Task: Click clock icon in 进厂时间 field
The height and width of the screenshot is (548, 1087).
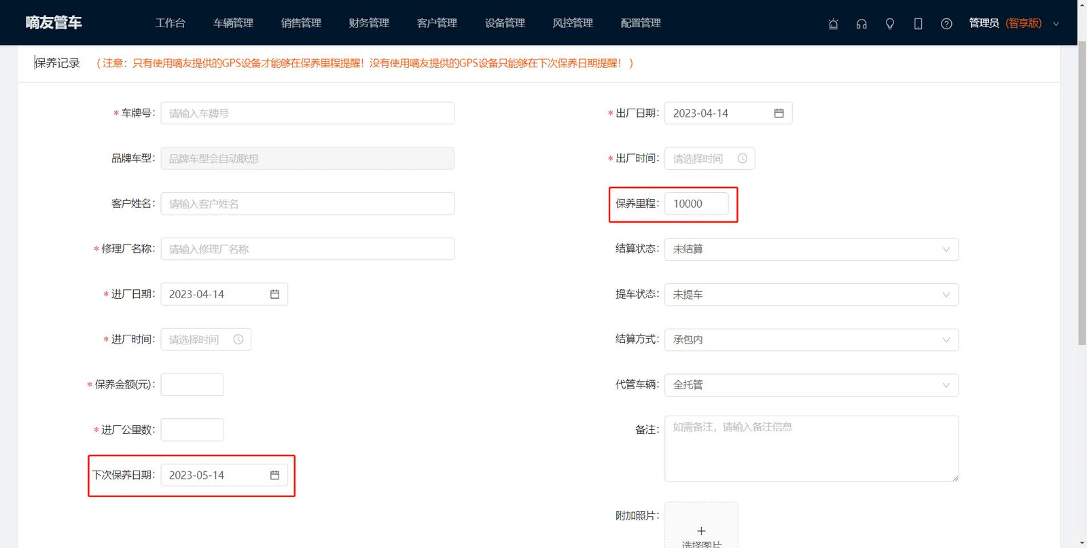Action: pos(238,340)
